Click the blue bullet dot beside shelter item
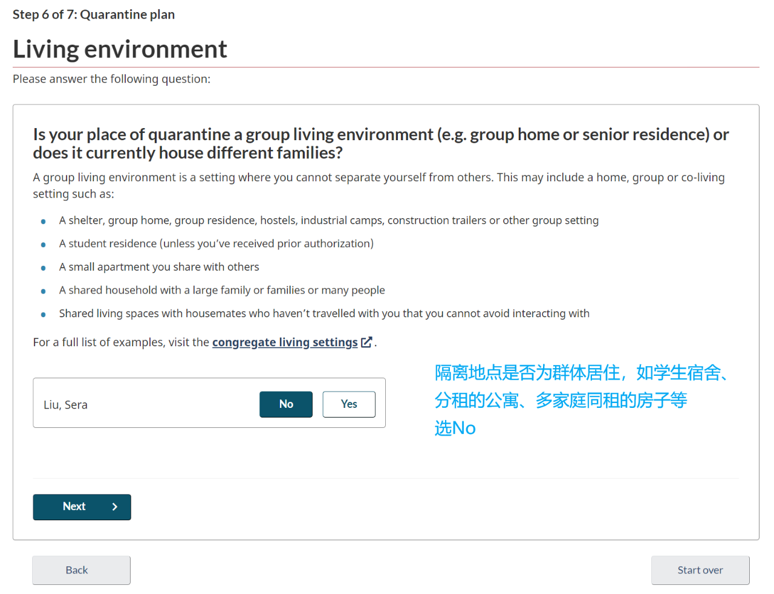This screenshot has height=594, width=774. [43, 222]
